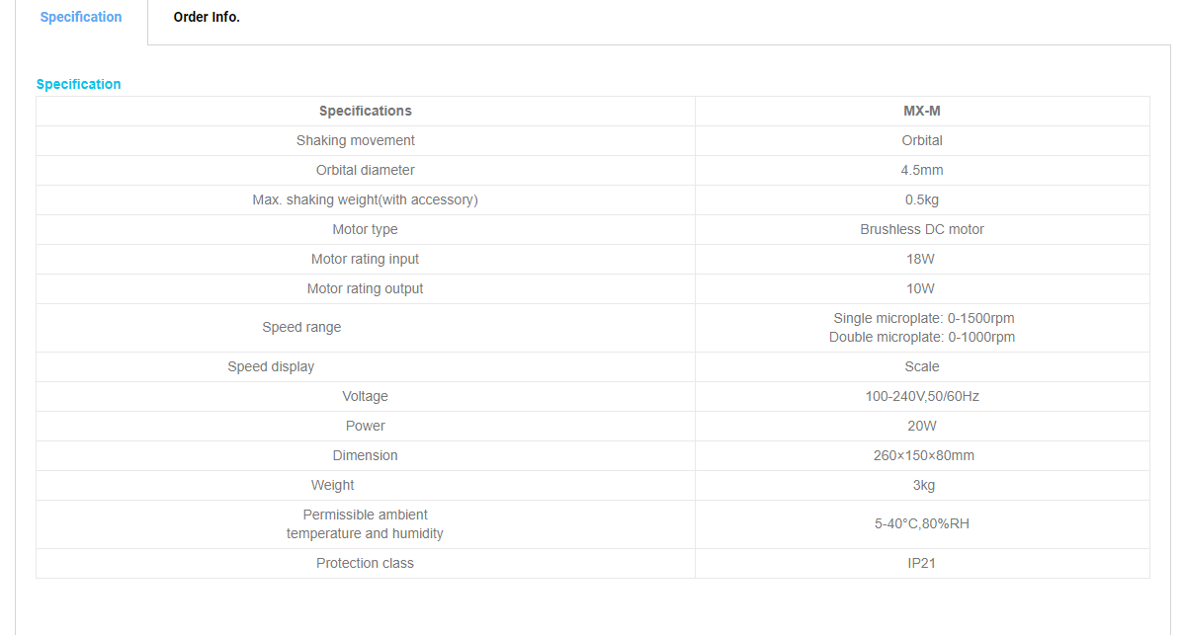This screenshot has height=635, width=1183.
Task: Select the 4.5mm orbital diameter value
Action: pos(922,171)
